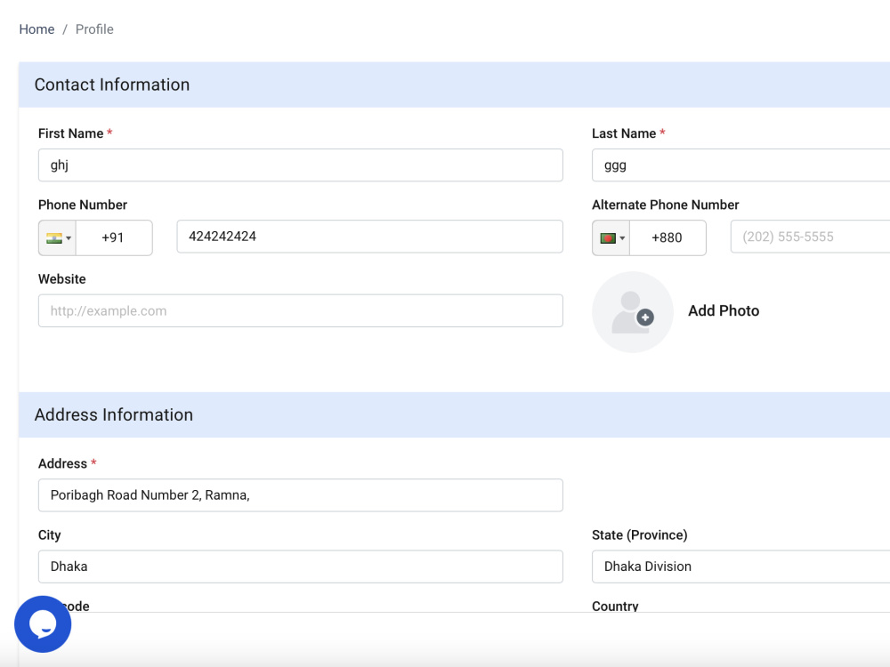Click the State (Province) label
The image size is (890, 667).
click(640, 534)
